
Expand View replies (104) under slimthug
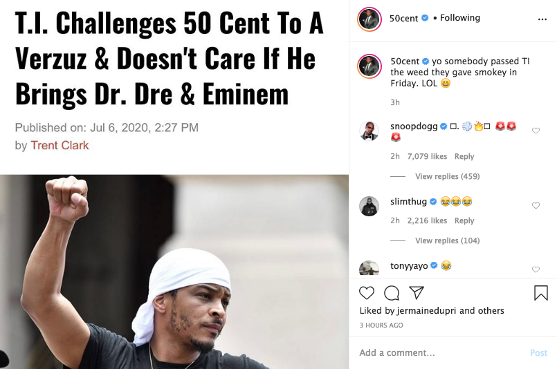pos(447,240)
